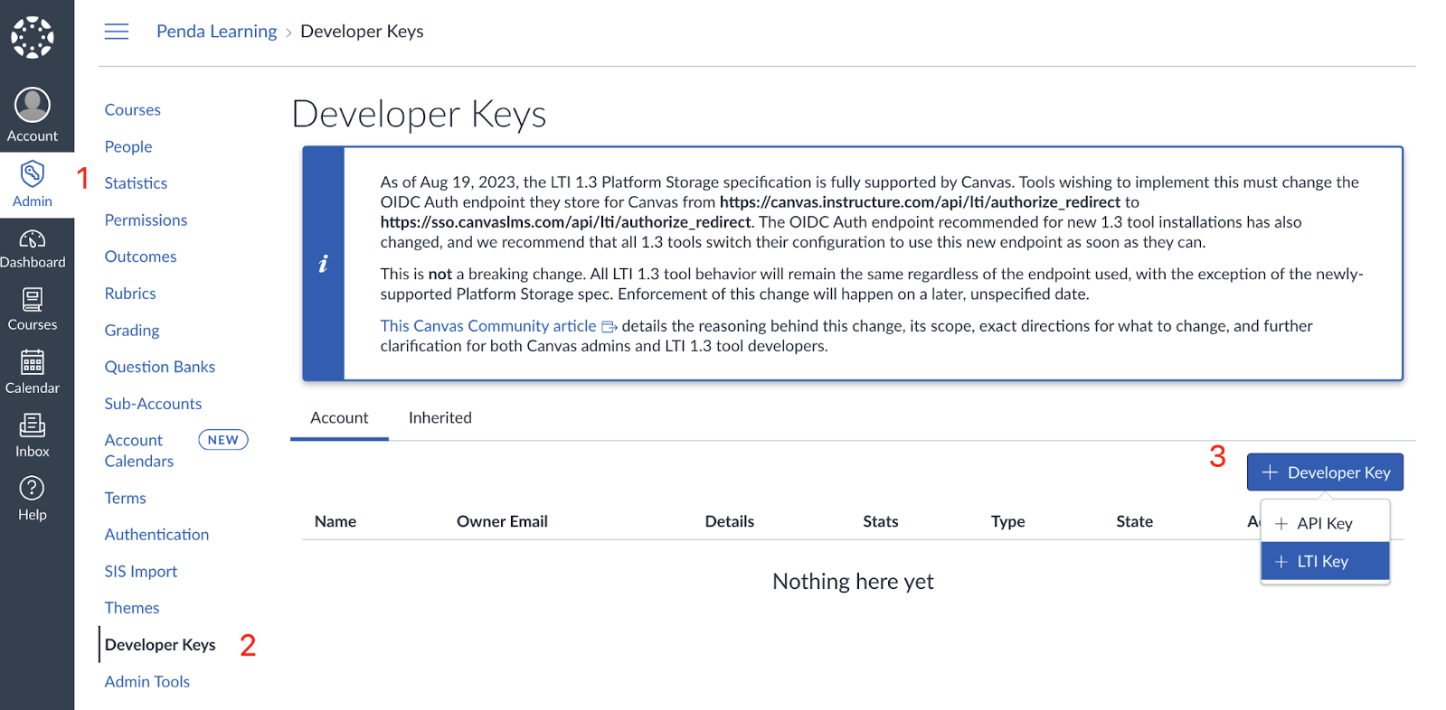Open Penda Learning breadcrumb link
Viewport: 1446px width, 710px height.
pyautogui.click(x=217, y=32)
